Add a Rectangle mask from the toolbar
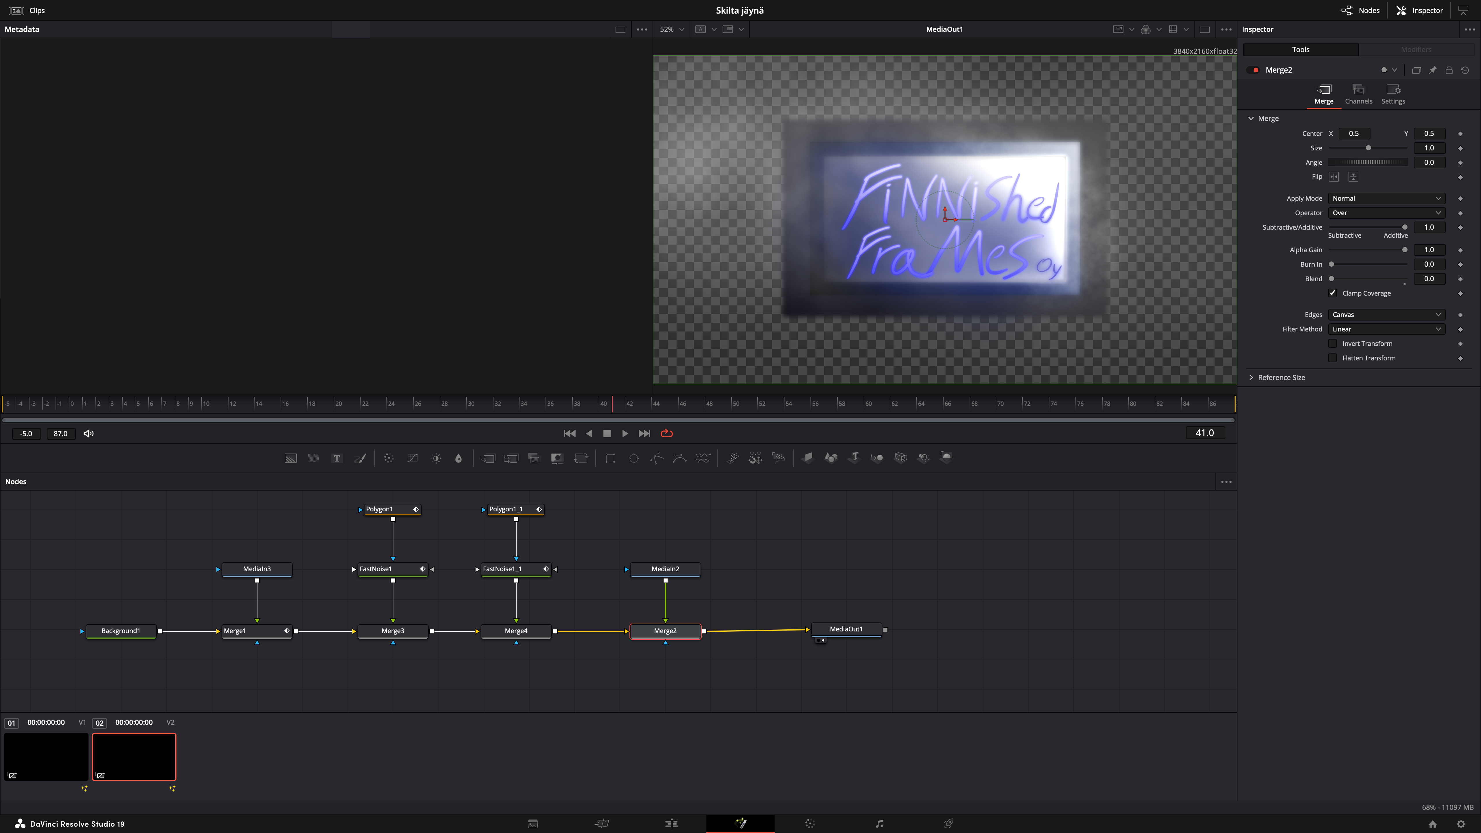 point(610,458)
